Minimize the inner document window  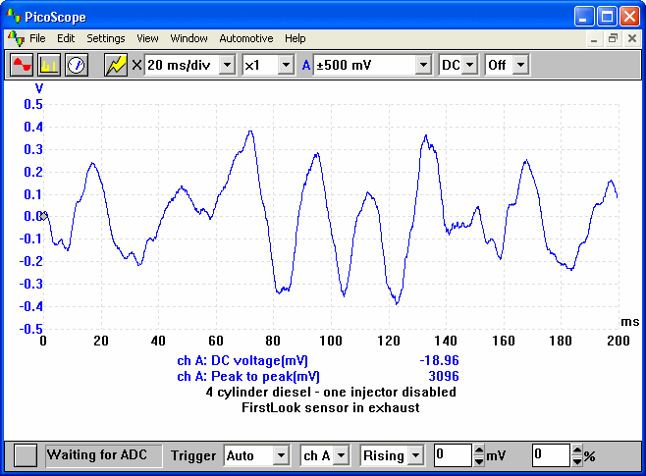[594, 38]
